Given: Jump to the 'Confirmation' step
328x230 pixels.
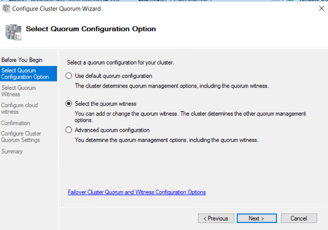Looking at the screenshot, I should point(15,123).
